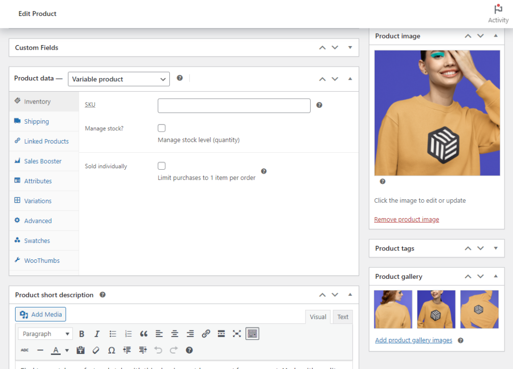
Task: Insert a blockquote in the editor
Action: coord(144,333)
